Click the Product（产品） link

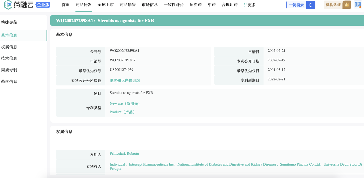point(123,112)
